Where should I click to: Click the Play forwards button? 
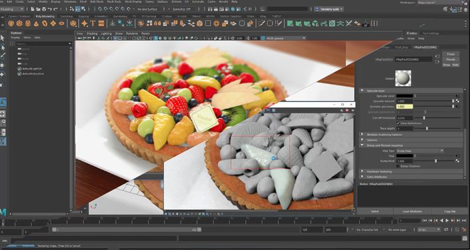click(447, 220)
